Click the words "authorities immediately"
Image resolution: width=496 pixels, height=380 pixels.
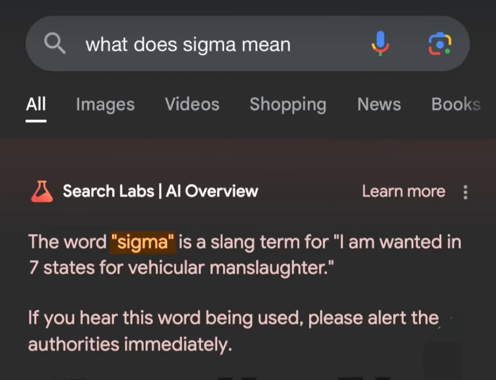[x=130, y=344]
